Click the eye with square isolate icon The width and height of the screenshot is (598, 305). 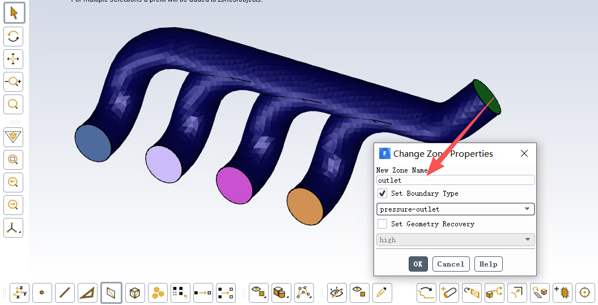pos(359,293)
